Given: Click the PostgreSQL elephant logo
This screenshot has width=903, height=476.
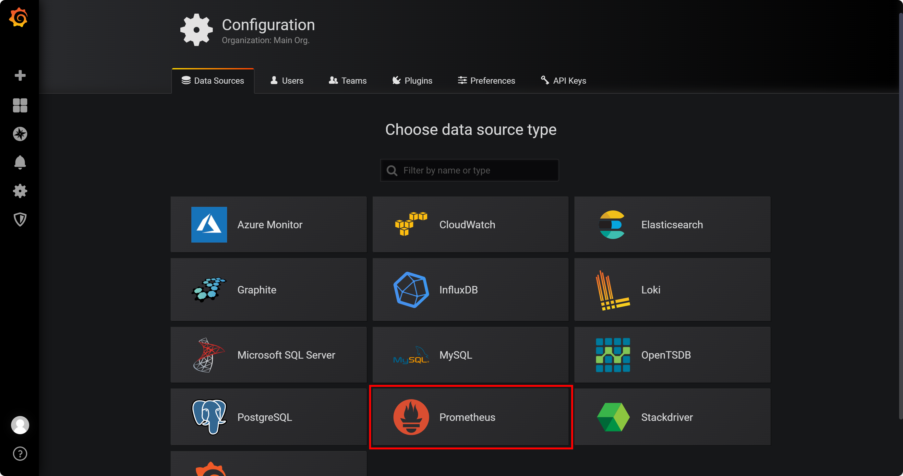Looking at the screenshot, I should point(209,417).
